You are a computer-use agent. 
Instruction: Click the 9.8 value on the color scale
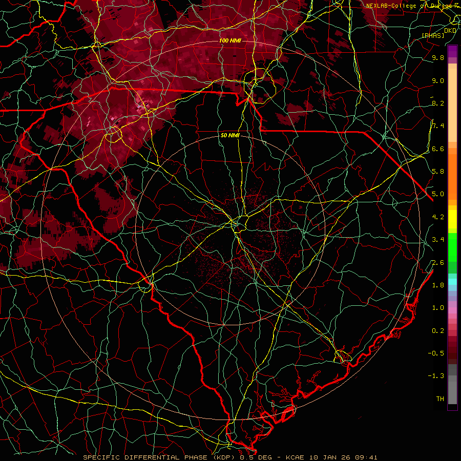(438, 58)
